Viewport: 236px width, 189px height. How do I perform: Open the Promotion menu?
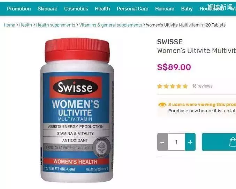(19, 9)
